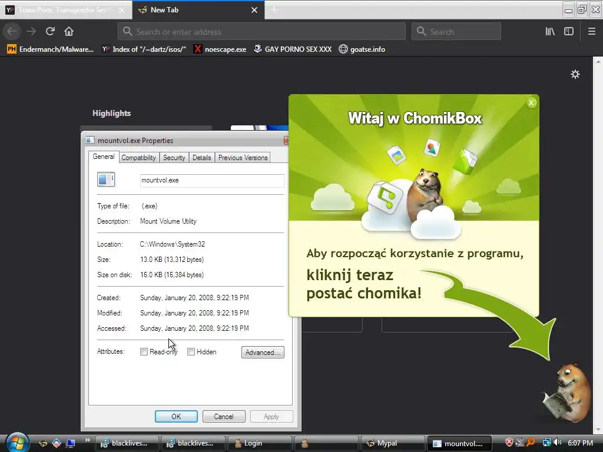Click the Highlights heading
Screen dimensions: 603x452
111,113
